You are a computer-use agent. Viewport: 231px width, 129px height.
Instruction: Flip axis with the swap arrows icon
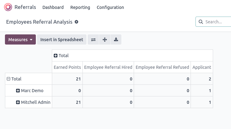tap(93, 40)
